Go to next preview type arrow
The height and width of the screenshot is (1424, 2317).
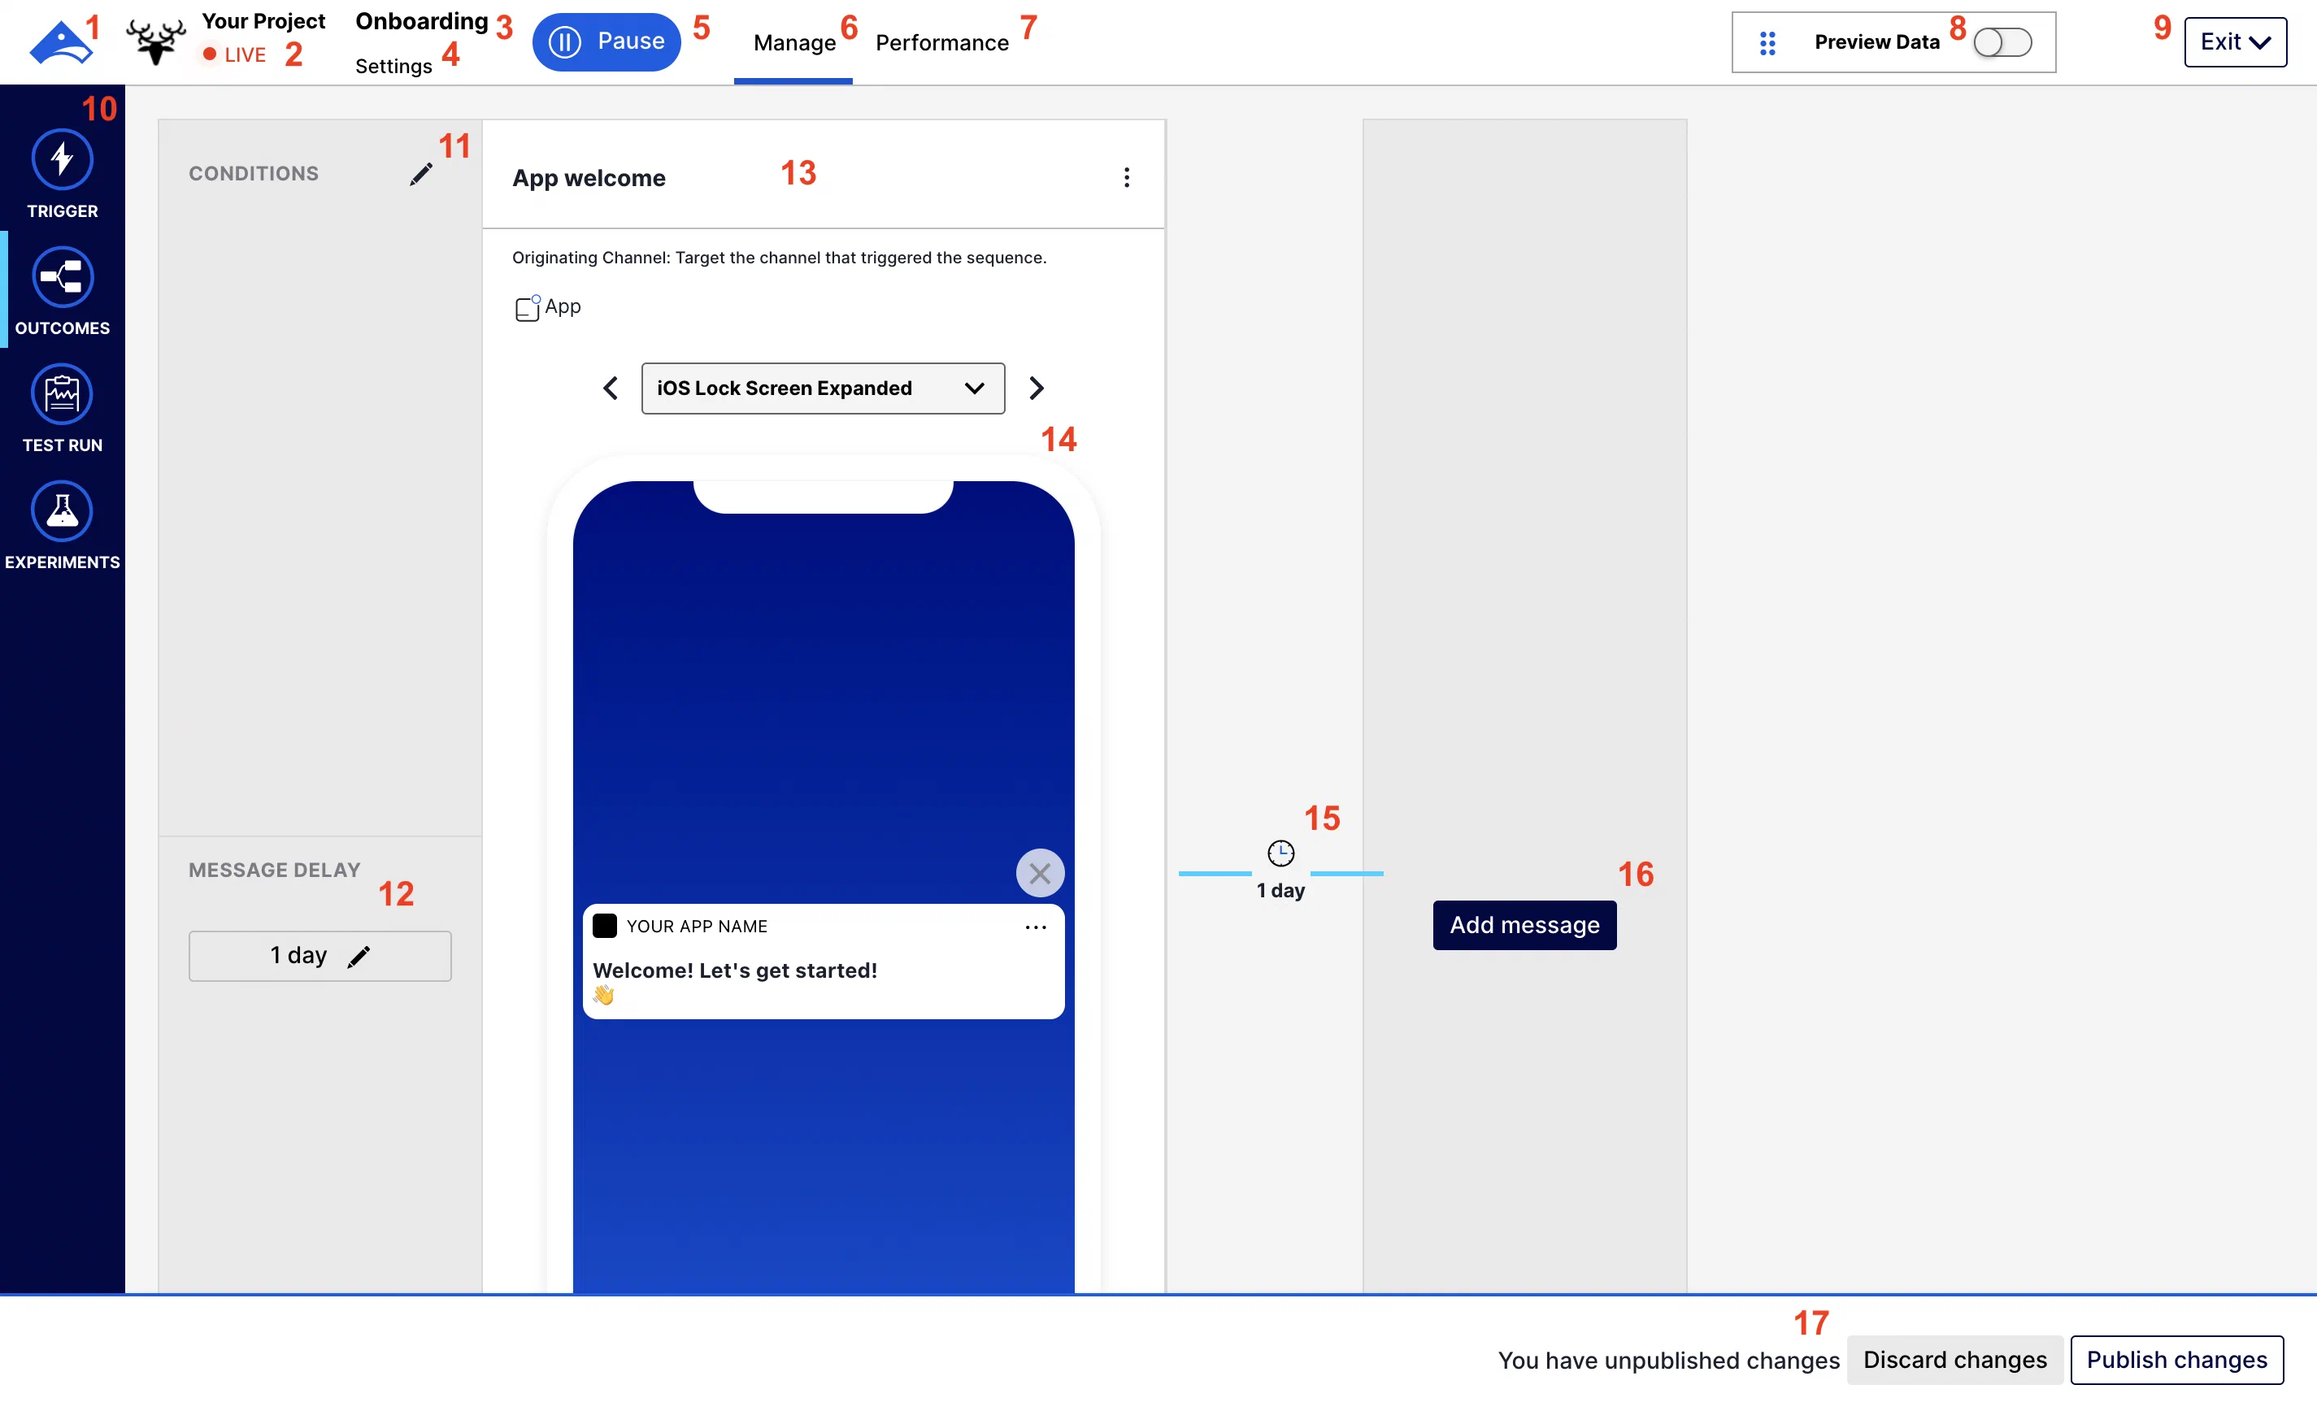pos(1036,388)
